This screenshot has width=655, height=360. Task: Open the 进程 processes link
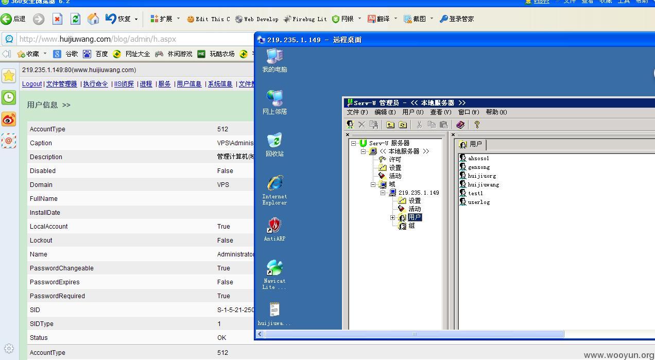click(x=146, y=84)
